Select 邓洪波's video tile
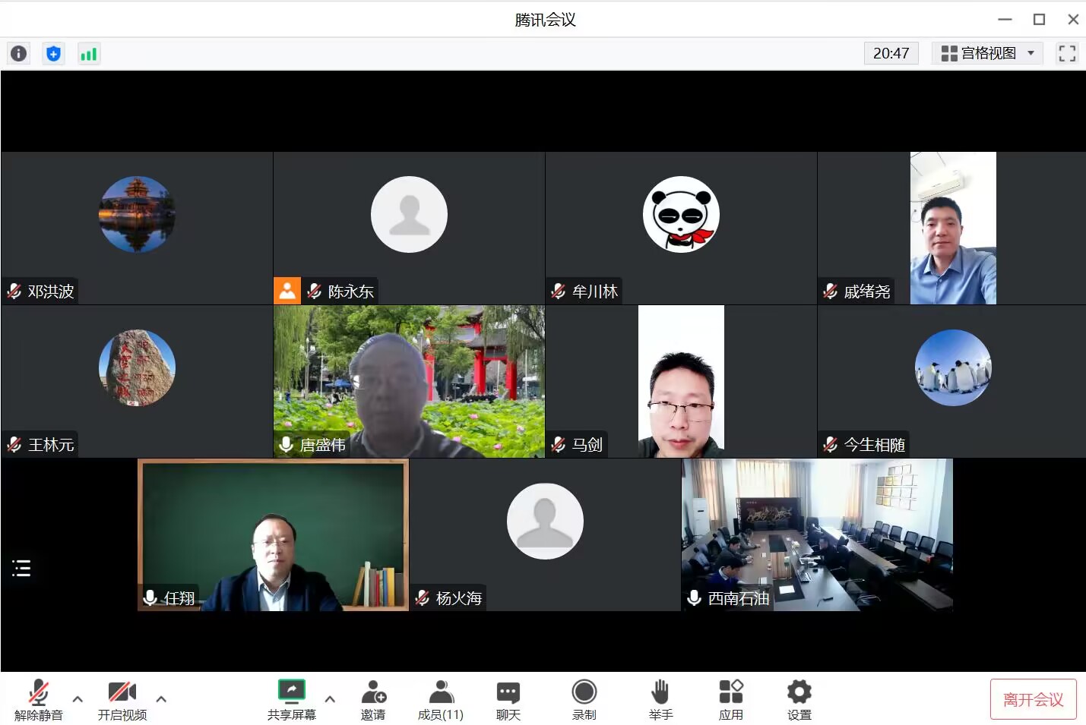 pos(137,228)
